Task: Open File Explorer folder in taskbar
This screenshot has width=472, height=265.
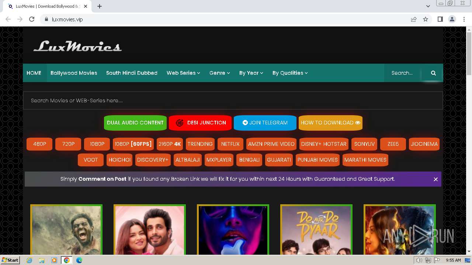Action: (42, 260)
